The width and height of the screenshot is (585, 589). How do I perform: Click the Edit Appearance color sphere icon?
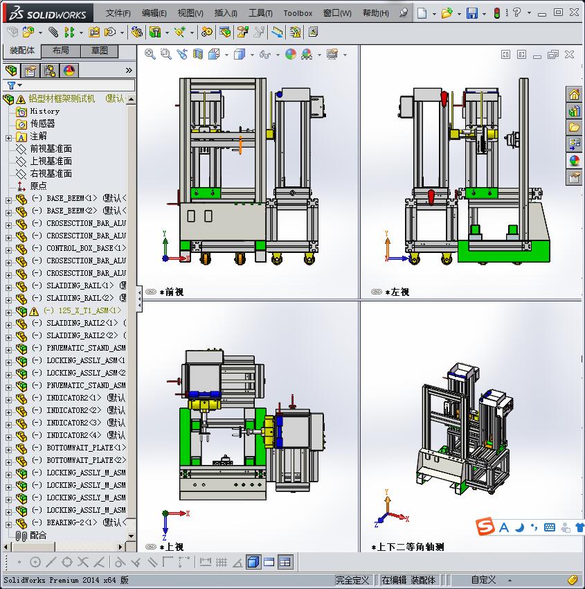[x=291, y=55]
